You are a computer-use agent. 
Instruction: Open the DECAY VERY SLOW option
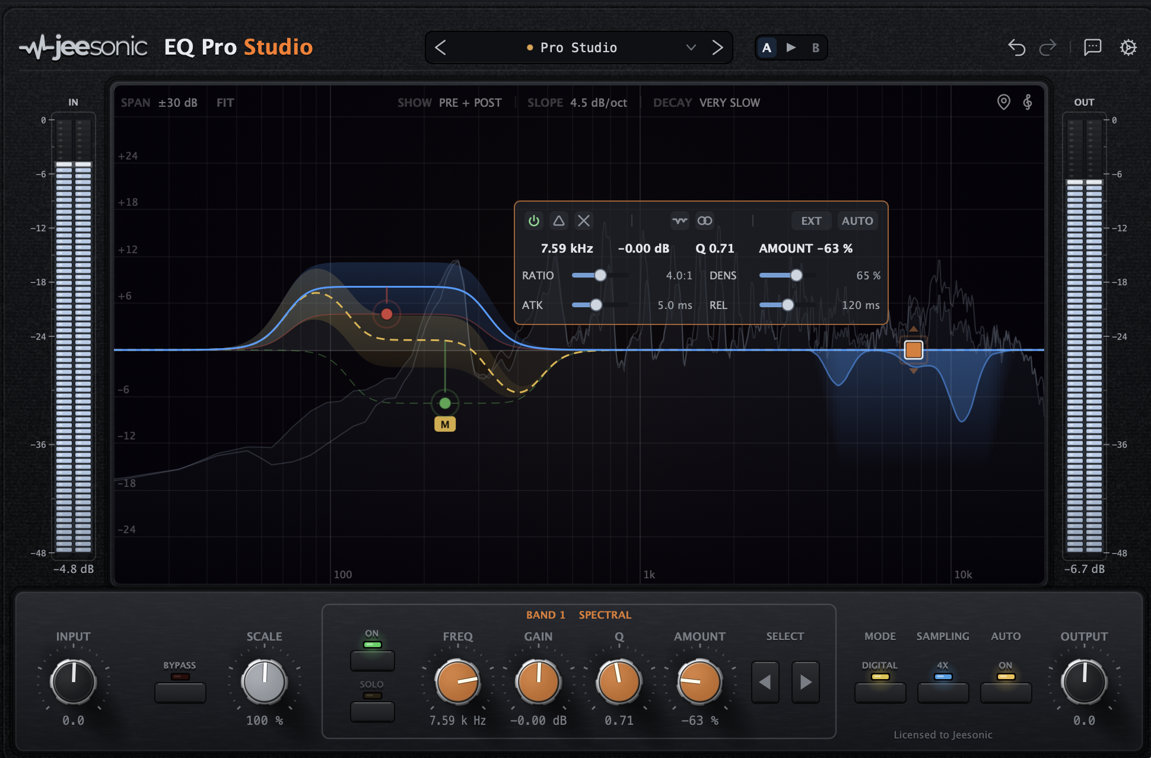[707, 103]
